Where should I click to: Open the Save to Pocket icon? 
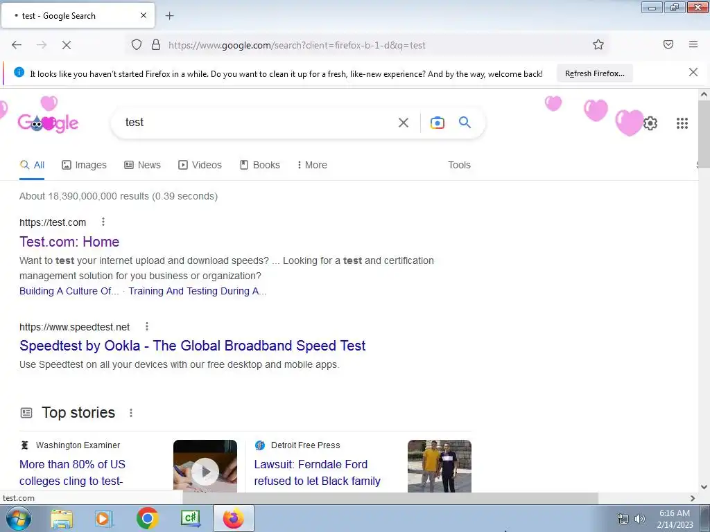pos(668,44)
